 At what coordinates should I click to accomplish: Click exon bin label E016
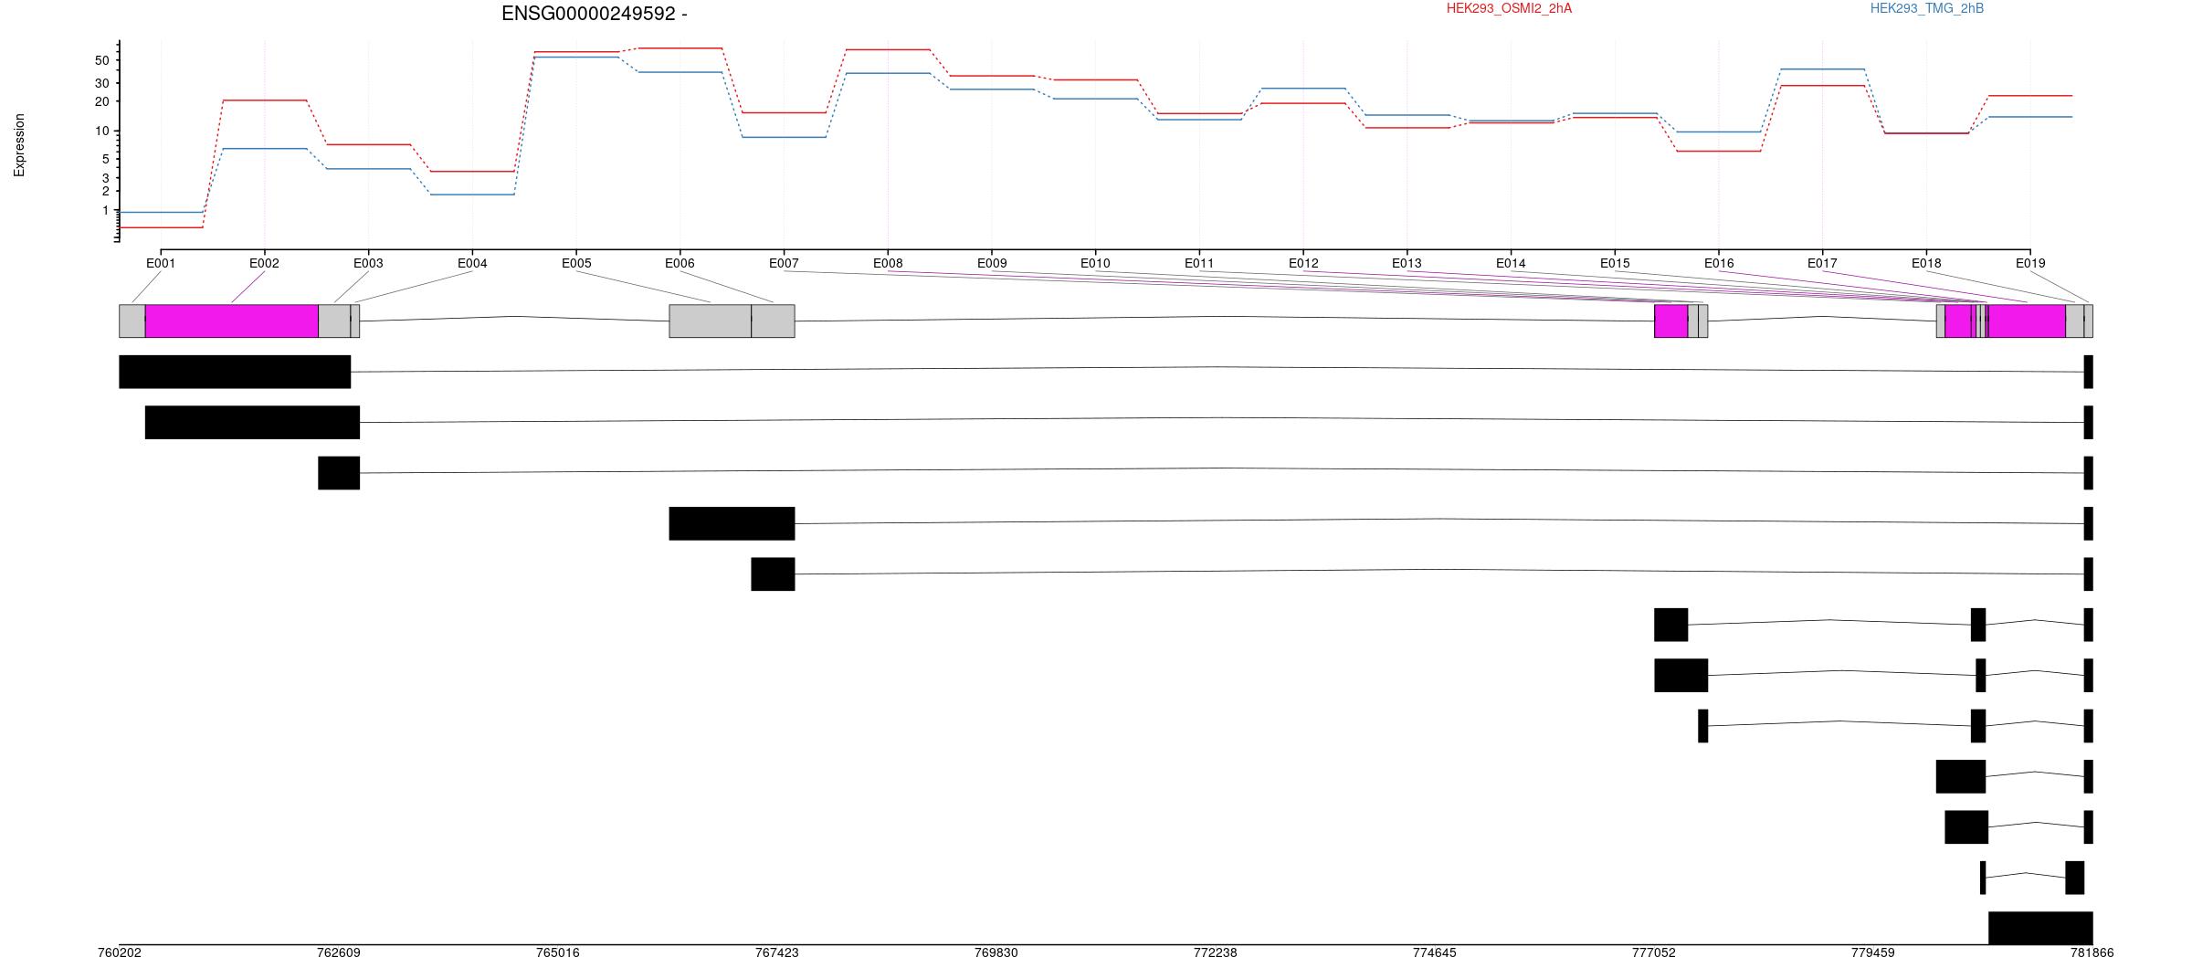coord(1719,263)
